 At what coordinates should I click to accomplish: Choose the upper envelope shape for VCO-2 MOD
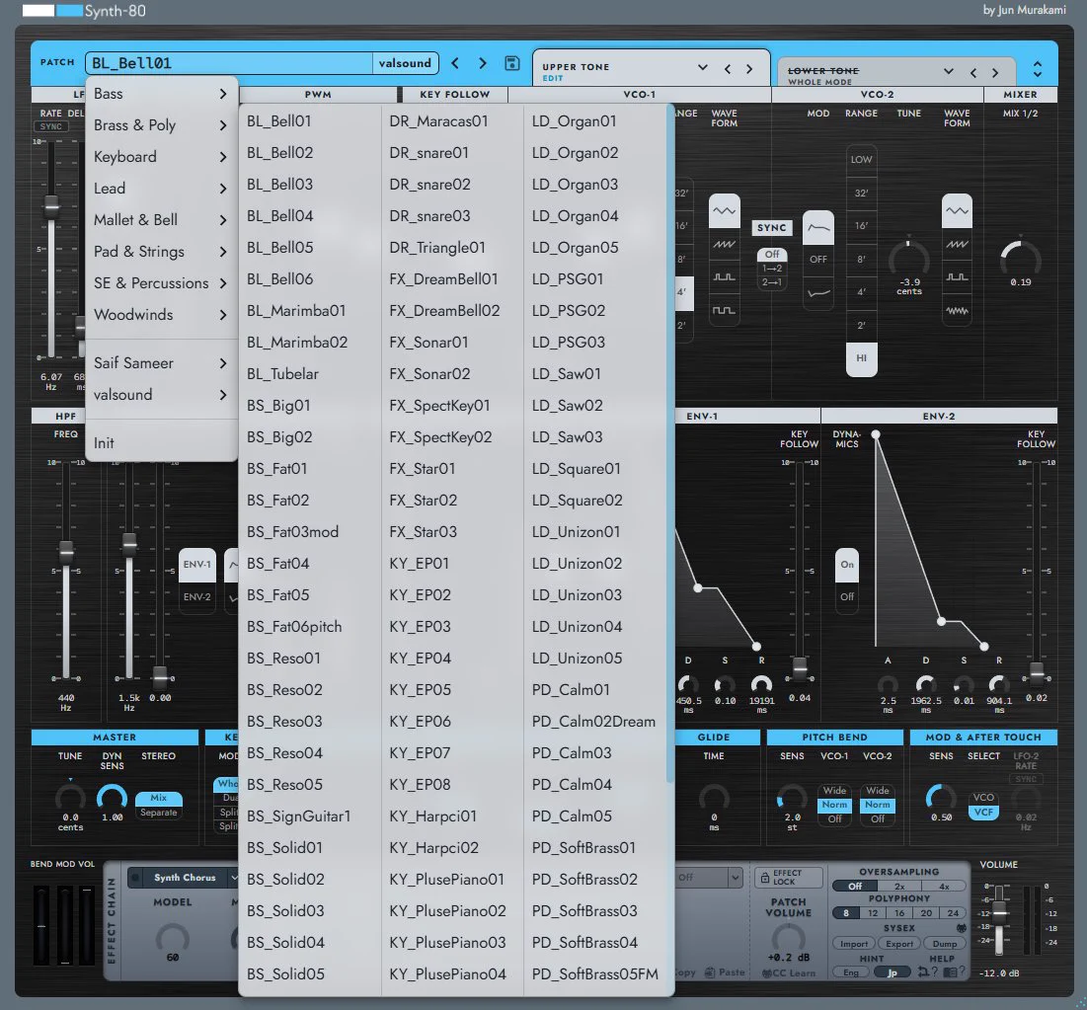pyautogui.click(x=818, y=227)
